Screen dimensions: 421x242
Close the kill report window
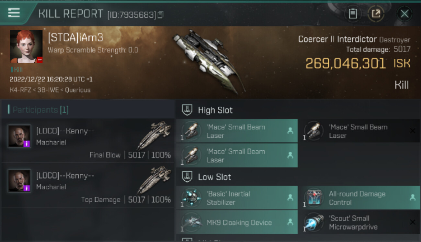click(404, 14)
